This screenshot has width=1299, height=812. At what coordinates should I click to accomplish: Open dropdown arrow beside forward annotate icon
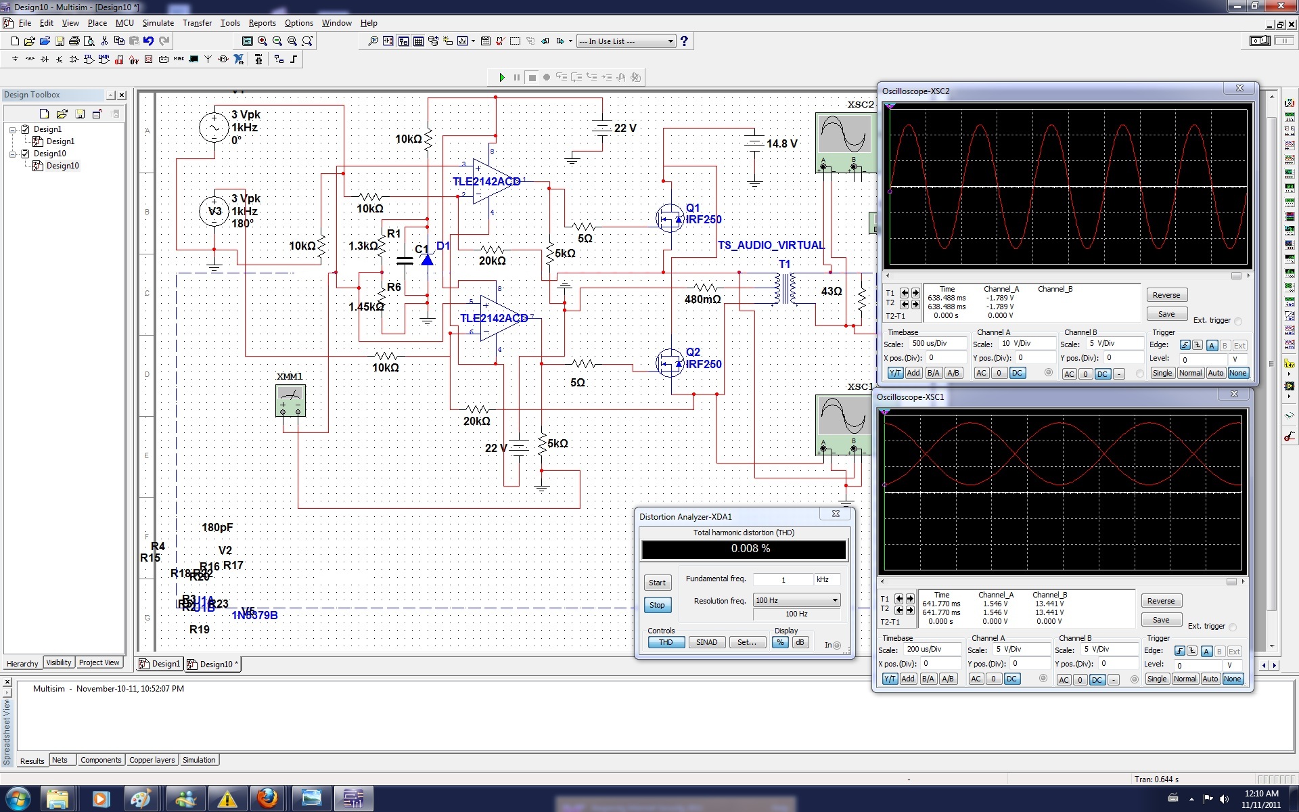click(x=570, y=41)
